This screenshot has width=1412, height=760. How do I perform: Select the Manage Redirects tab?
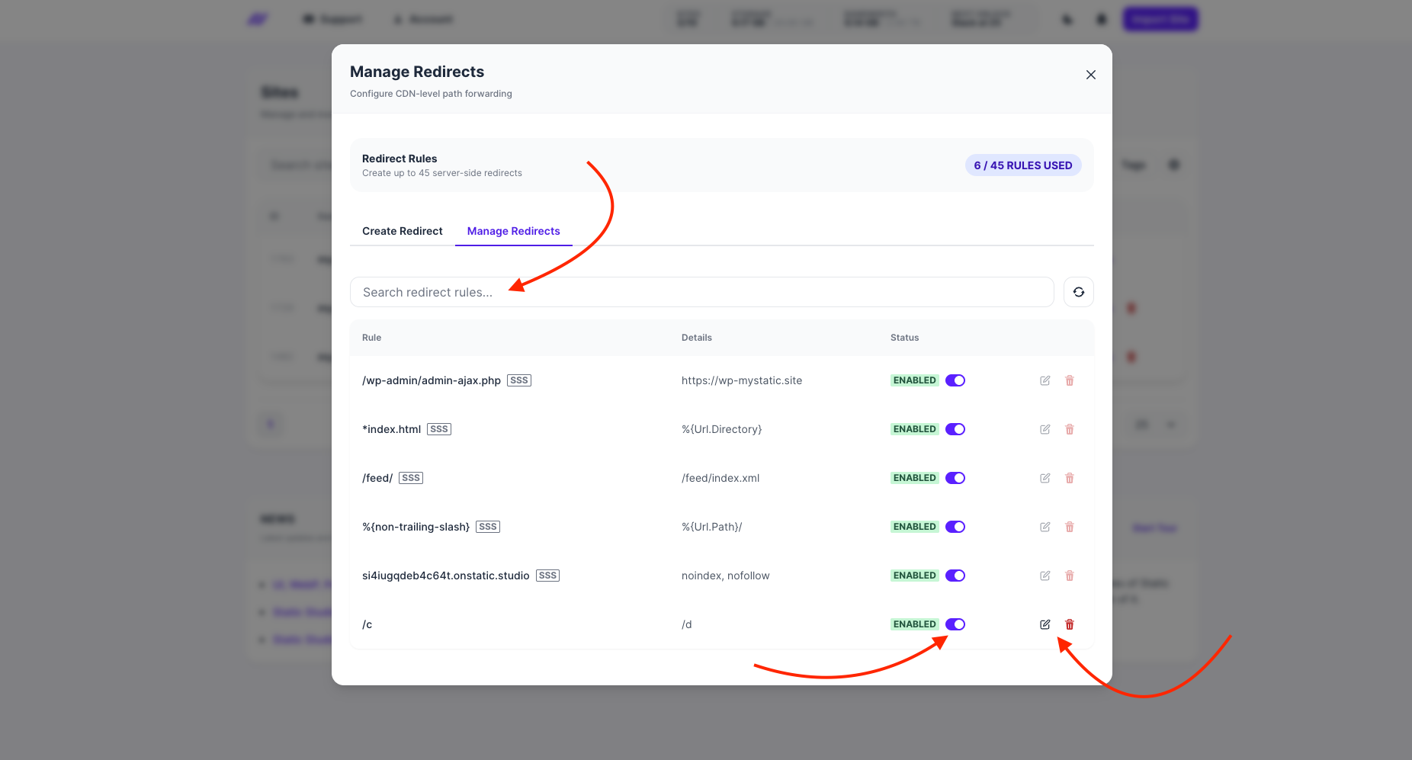click(513, 231)
